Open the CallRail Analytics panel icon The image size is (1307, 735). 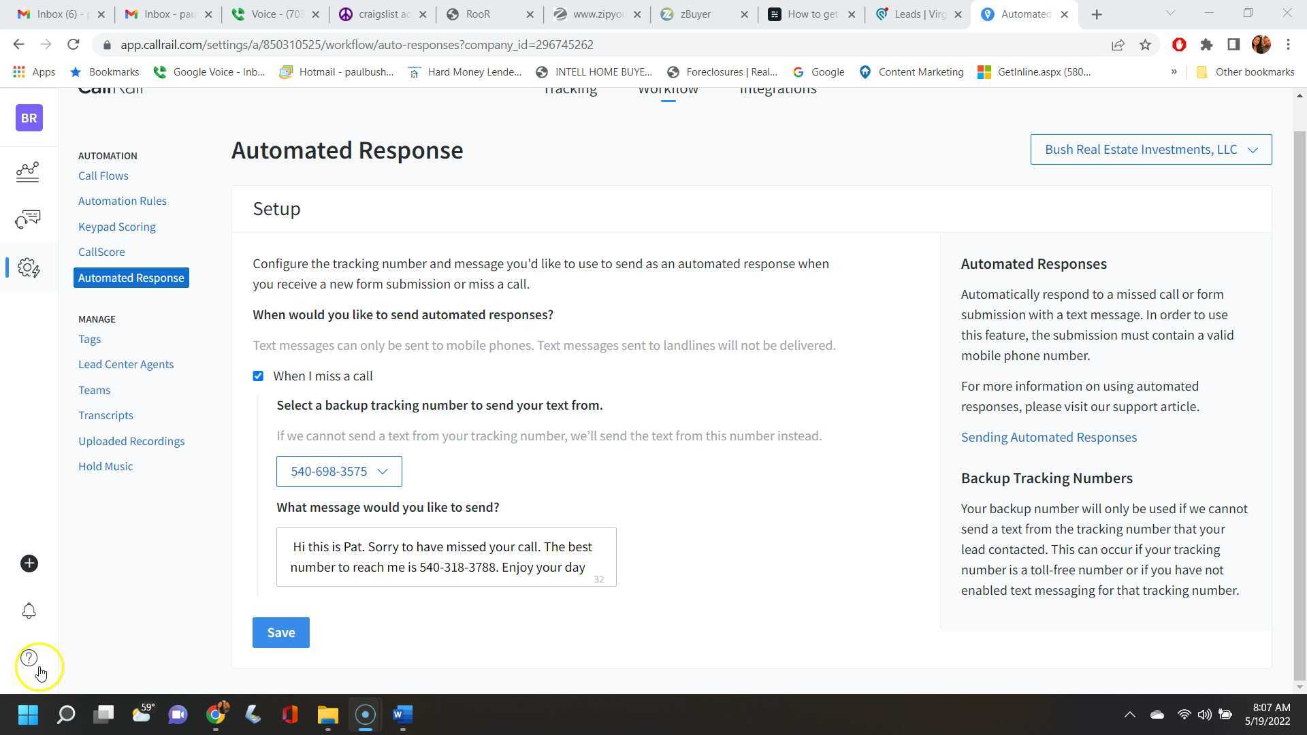pos(28,172)
